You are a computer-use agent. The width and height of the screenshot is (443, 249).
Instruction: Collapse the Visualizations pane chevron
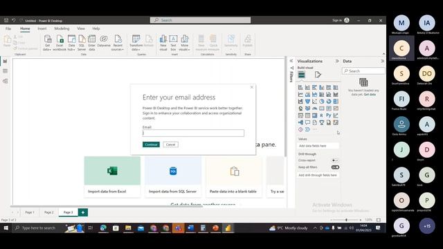click(x=337, y=61)
